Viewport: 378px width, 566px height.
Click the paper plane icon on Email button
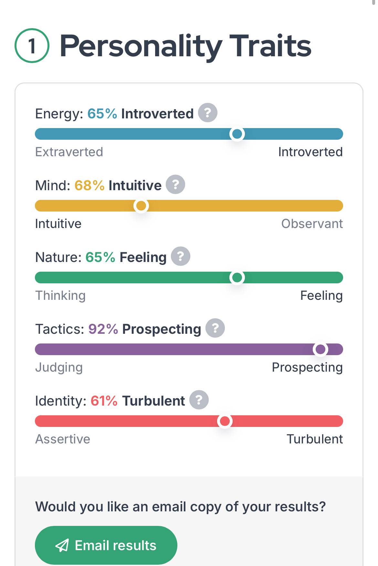(62, 545)
